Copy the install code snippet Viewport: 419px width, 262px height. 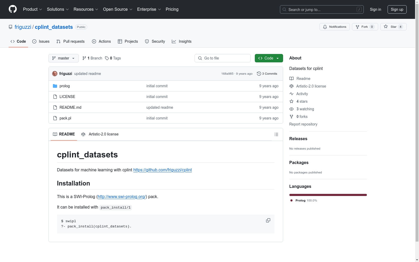click(268, 220)
